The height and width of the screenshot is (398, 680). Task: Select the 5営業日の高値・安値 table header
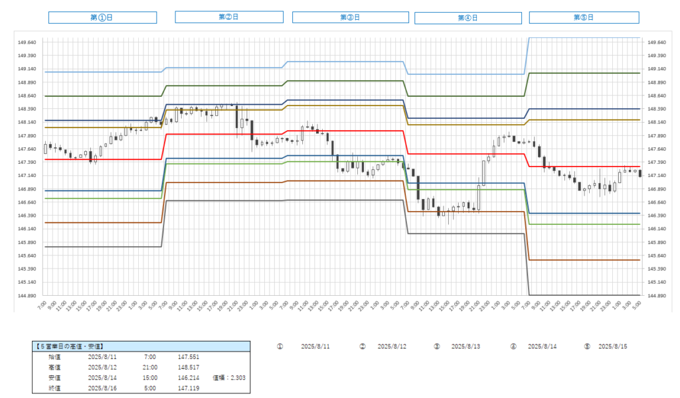point(141,346)
